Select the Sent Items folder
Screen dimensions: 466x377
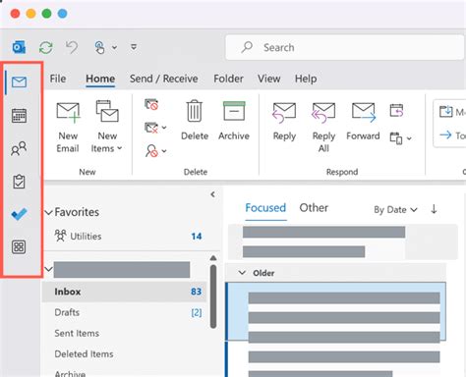coord(77,333)
